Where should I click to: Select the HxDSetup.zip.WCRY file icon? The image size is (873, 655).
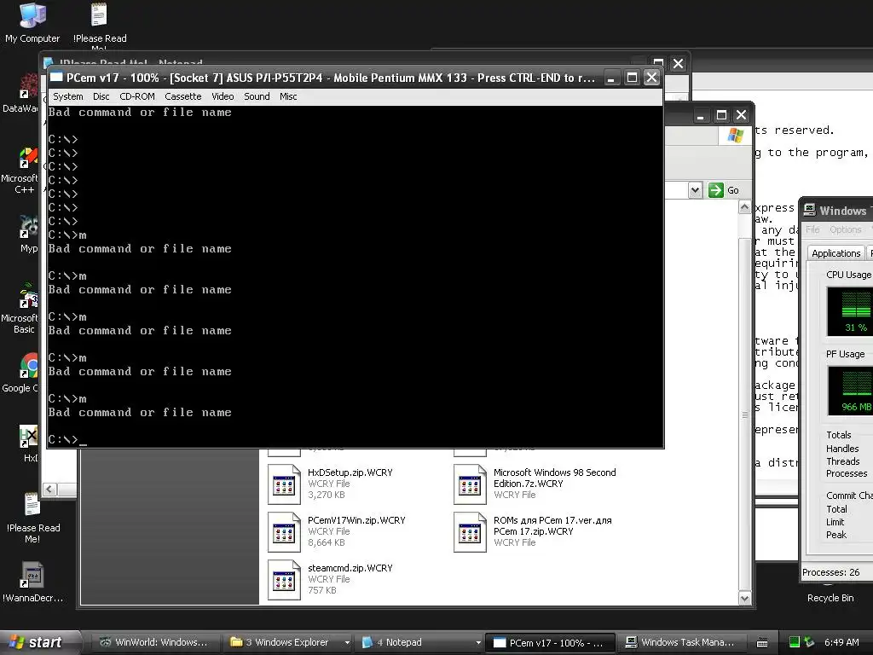[284, 484]
